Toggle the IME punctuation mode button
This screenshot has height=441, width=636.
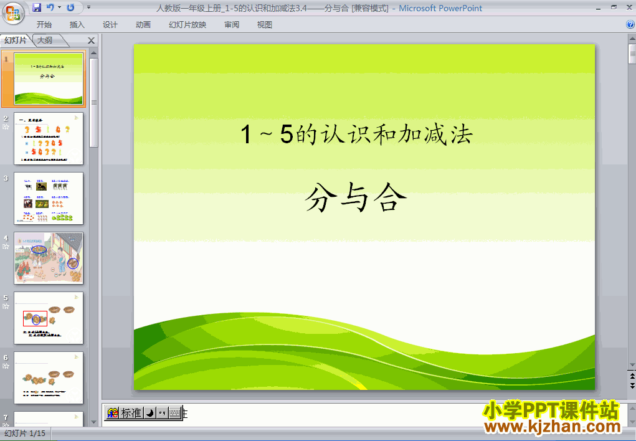tap(162, 413)
